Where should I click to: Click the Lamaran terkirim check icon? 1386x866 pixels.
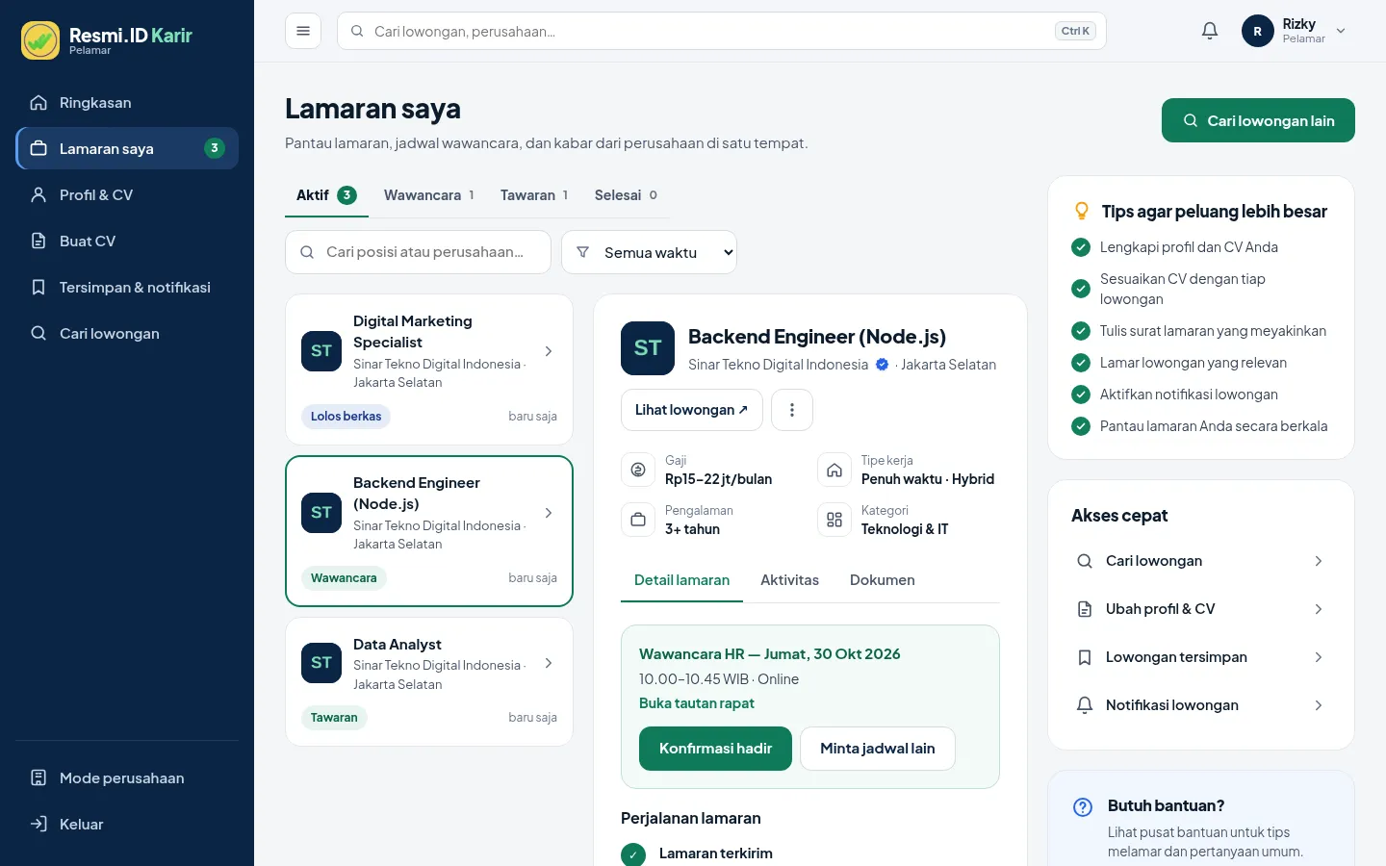point(633,854)
